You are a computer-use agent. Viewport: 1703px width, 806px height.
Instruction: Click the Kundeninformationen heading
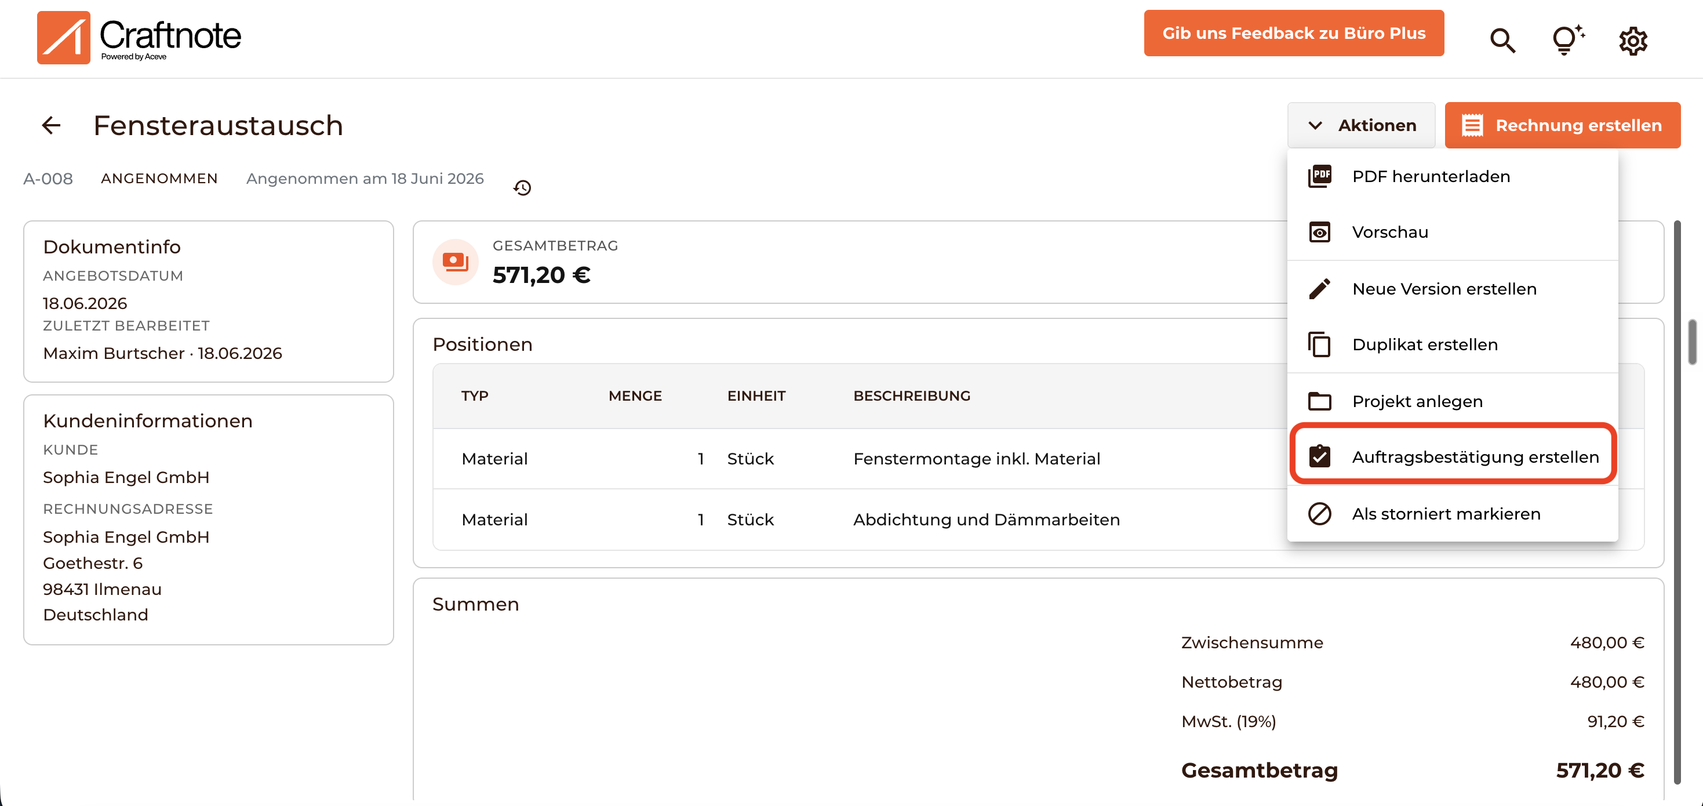pos(147,420)
